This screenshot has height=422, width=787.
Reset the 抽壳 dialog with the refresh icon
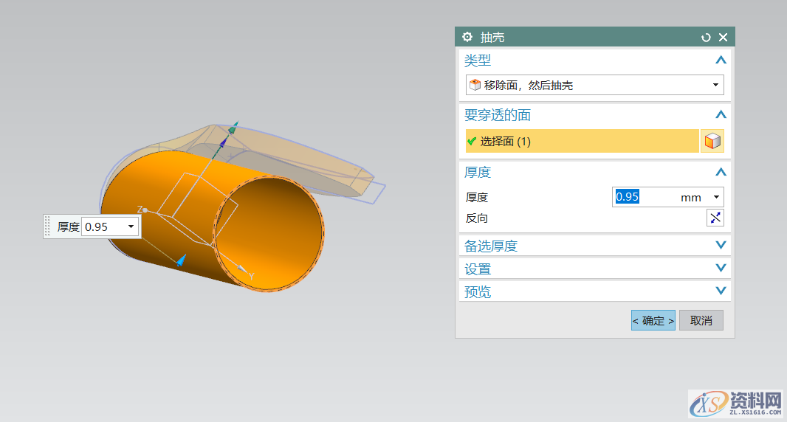click(x=706, y=38)
